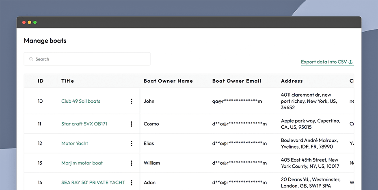Open Star craft SVX OB171 listing
Image resolution: width=378 pixels, height=190 pixels.
(84, 124)
